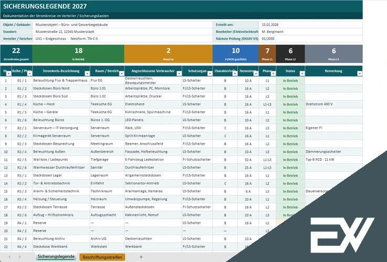The width and height of the screenshot is (387, 262).
Task: Select cell Aufzug – Hilfsstromkreis
Action: point(61,215)
